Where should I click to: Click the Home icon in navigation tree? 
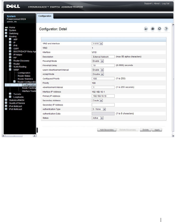coord(7,27)
